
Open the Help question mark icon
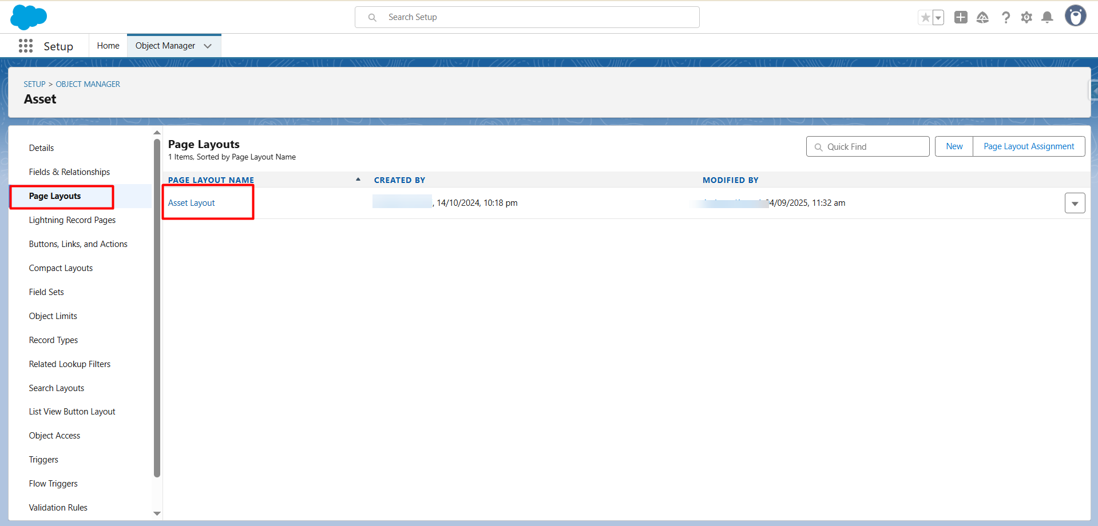click(x=1005, y=18)
